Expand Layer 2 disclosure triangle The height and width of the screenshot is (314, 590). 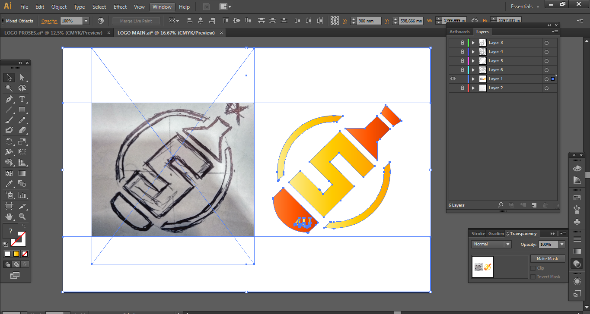(473, 88)
